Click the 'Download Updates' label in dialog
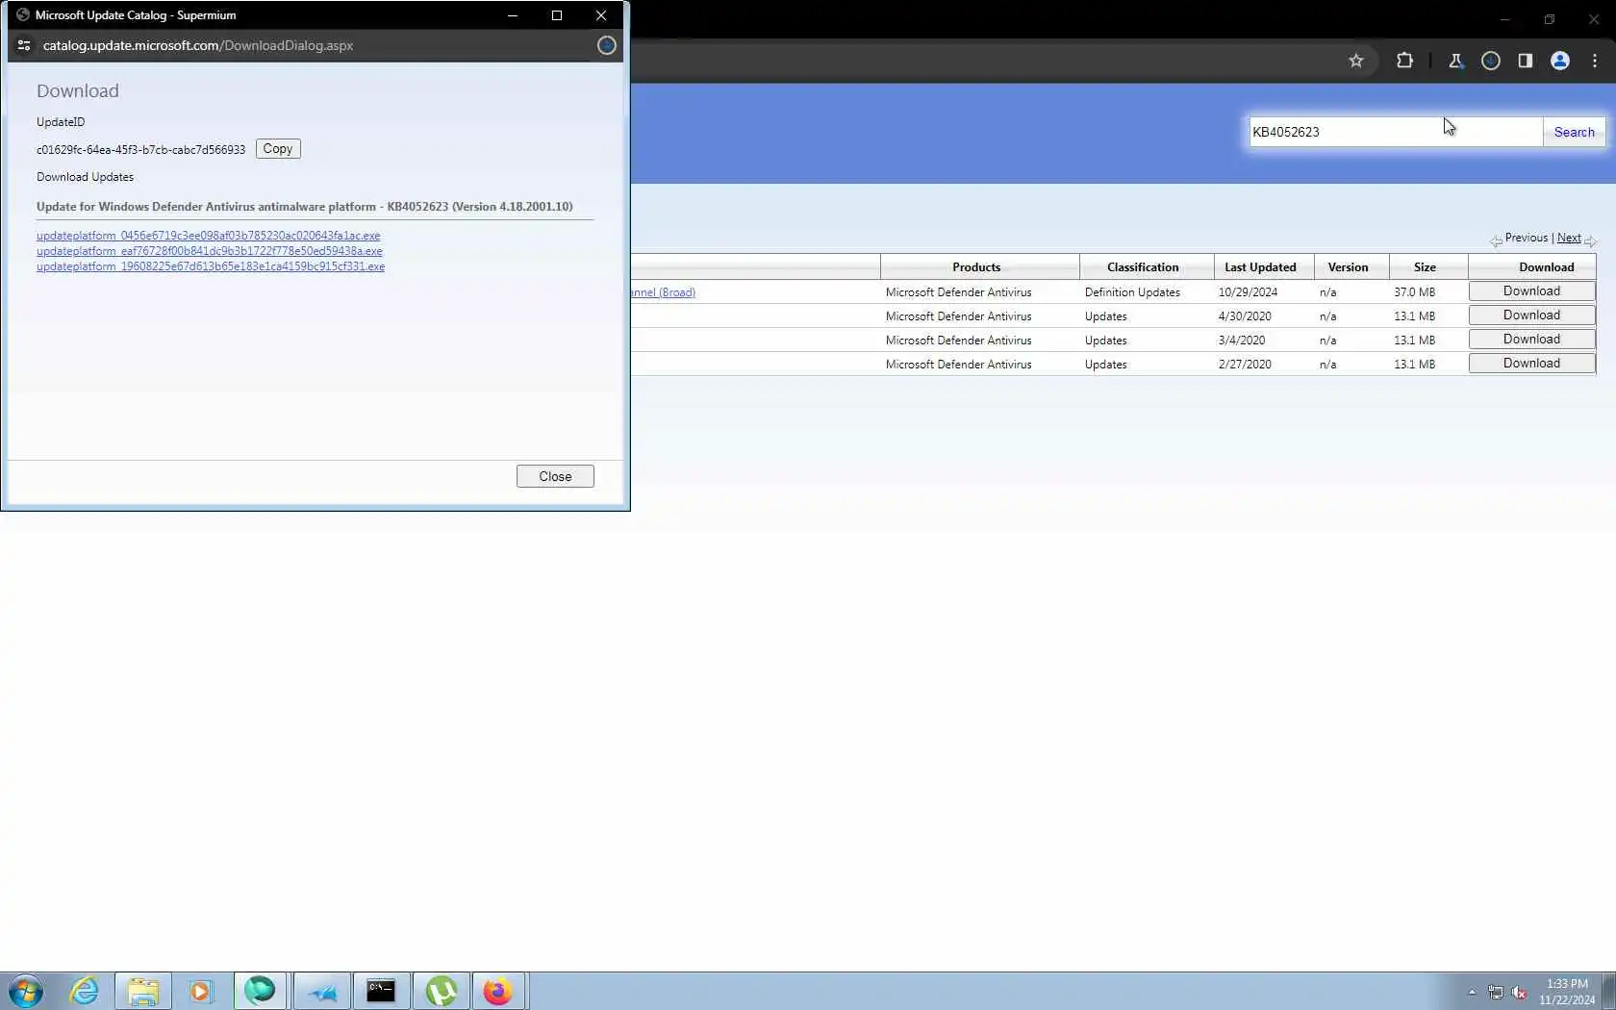The height and width of the screenshot is (1010, 1616). (85, 177)
